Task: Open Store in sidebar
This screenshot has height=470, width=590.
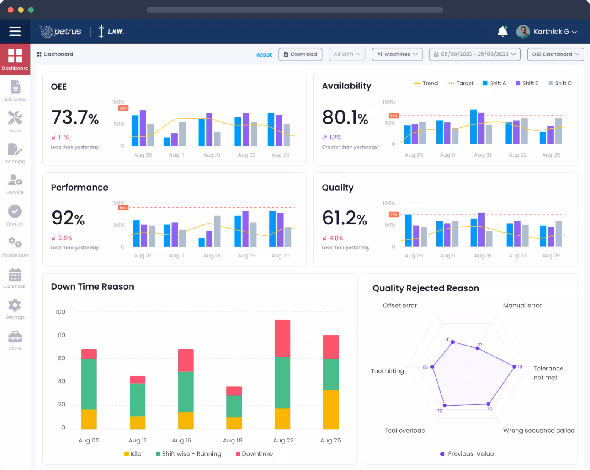Action: tap(15, 340)
